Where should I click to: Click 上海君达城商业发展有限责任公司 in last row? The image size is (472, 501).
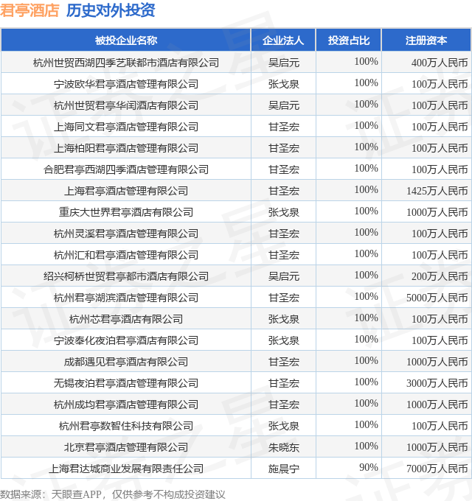(x=126, y=469)
